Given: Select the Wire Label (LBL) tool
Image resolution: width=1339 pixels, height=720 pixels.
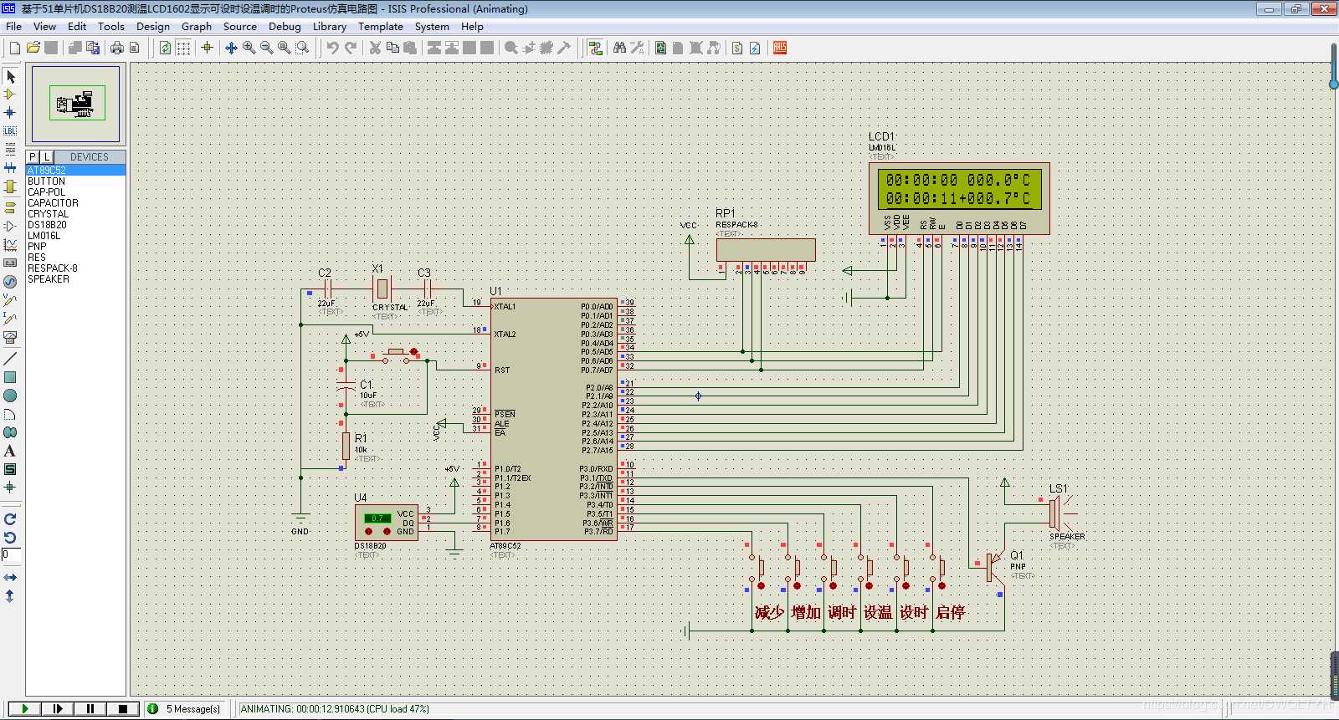Looking at the screenshot, I should pyautogui.click(x=10, y=130).
